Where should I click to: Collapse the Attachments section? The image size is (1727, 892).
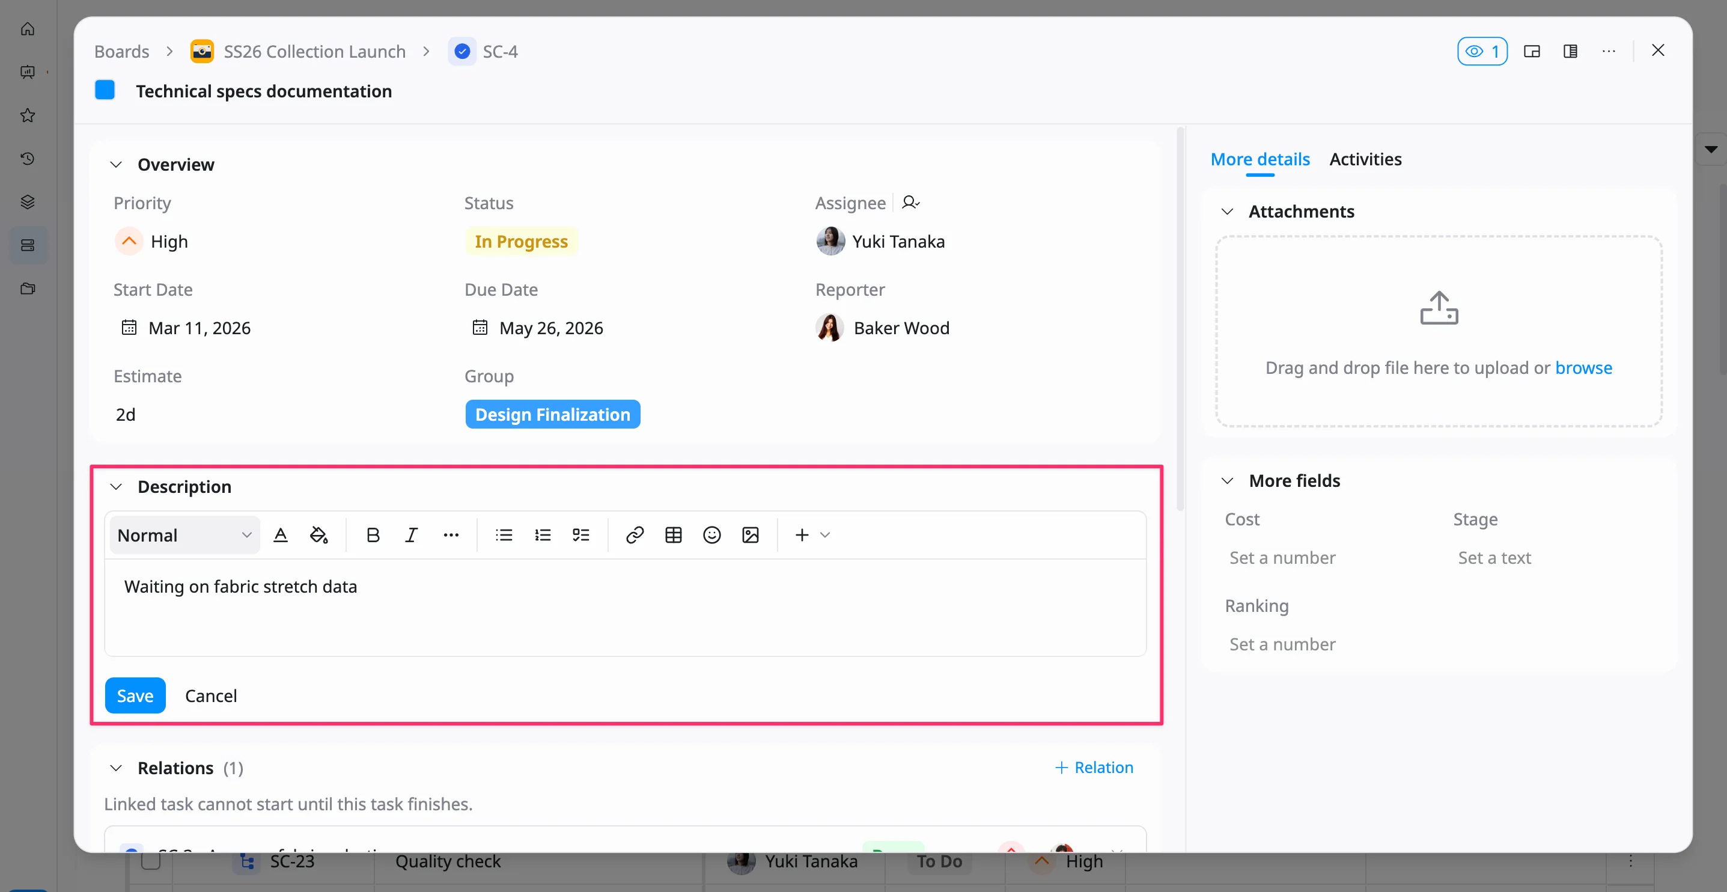[x=1227, y=211]
